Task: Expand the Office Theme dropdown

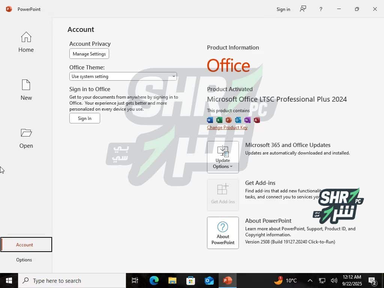Action: tap(123, 76)
